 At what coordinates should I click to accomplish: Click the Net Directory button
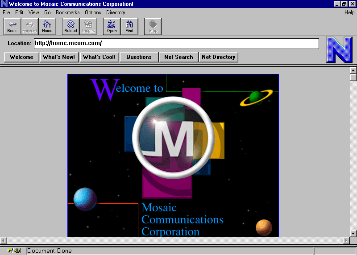(x=219, y=57)
